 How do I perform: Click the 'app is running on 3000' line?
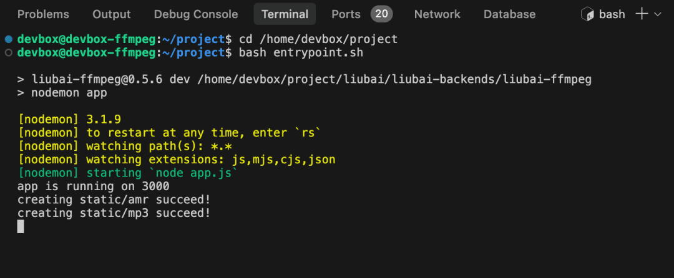click(93, 186)
